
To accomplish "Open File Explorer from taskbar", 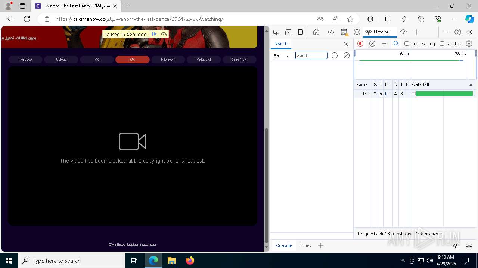I will pos(171,261).
